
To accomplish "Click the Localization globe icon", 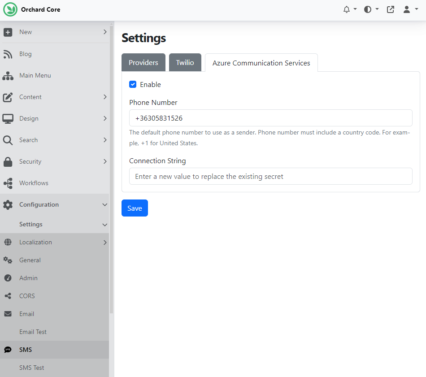I will pyautogui.click(x=8, y=242).
